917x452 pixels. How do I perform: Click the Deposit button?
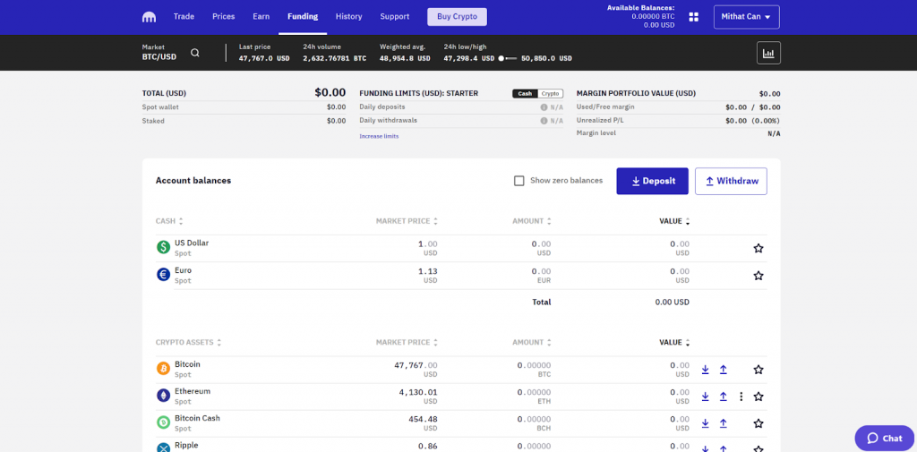pyautogui.click(x=652, y=182)
